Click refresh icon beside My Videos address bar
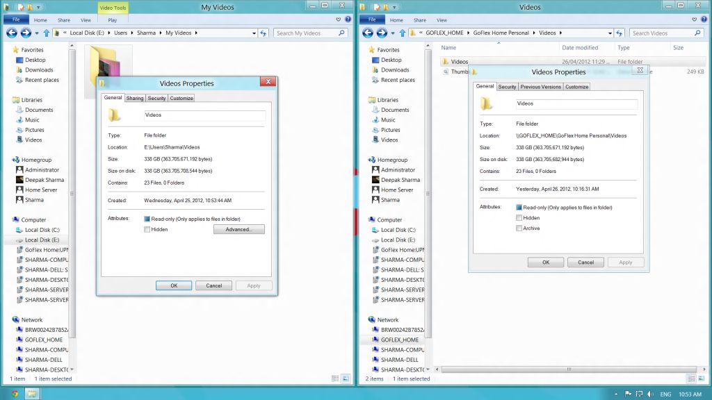Viewport: 712px width, 400px height. click(x=264, y=33)
